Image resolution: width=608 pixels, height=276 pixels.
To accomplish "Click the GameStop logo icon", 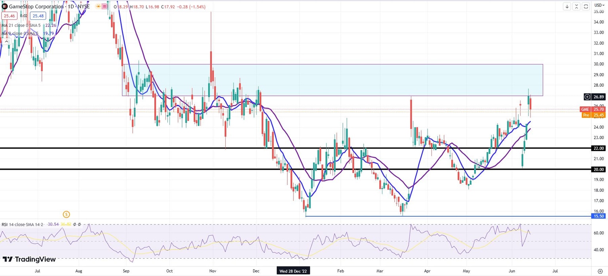I will point(4,6).
